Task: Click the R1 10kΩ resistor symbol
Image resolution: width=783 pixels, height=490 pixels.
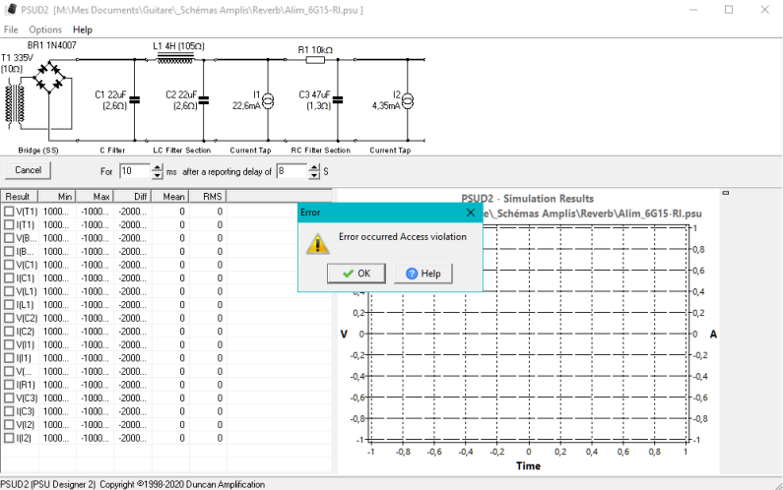Action: click(x=314, y=60)
